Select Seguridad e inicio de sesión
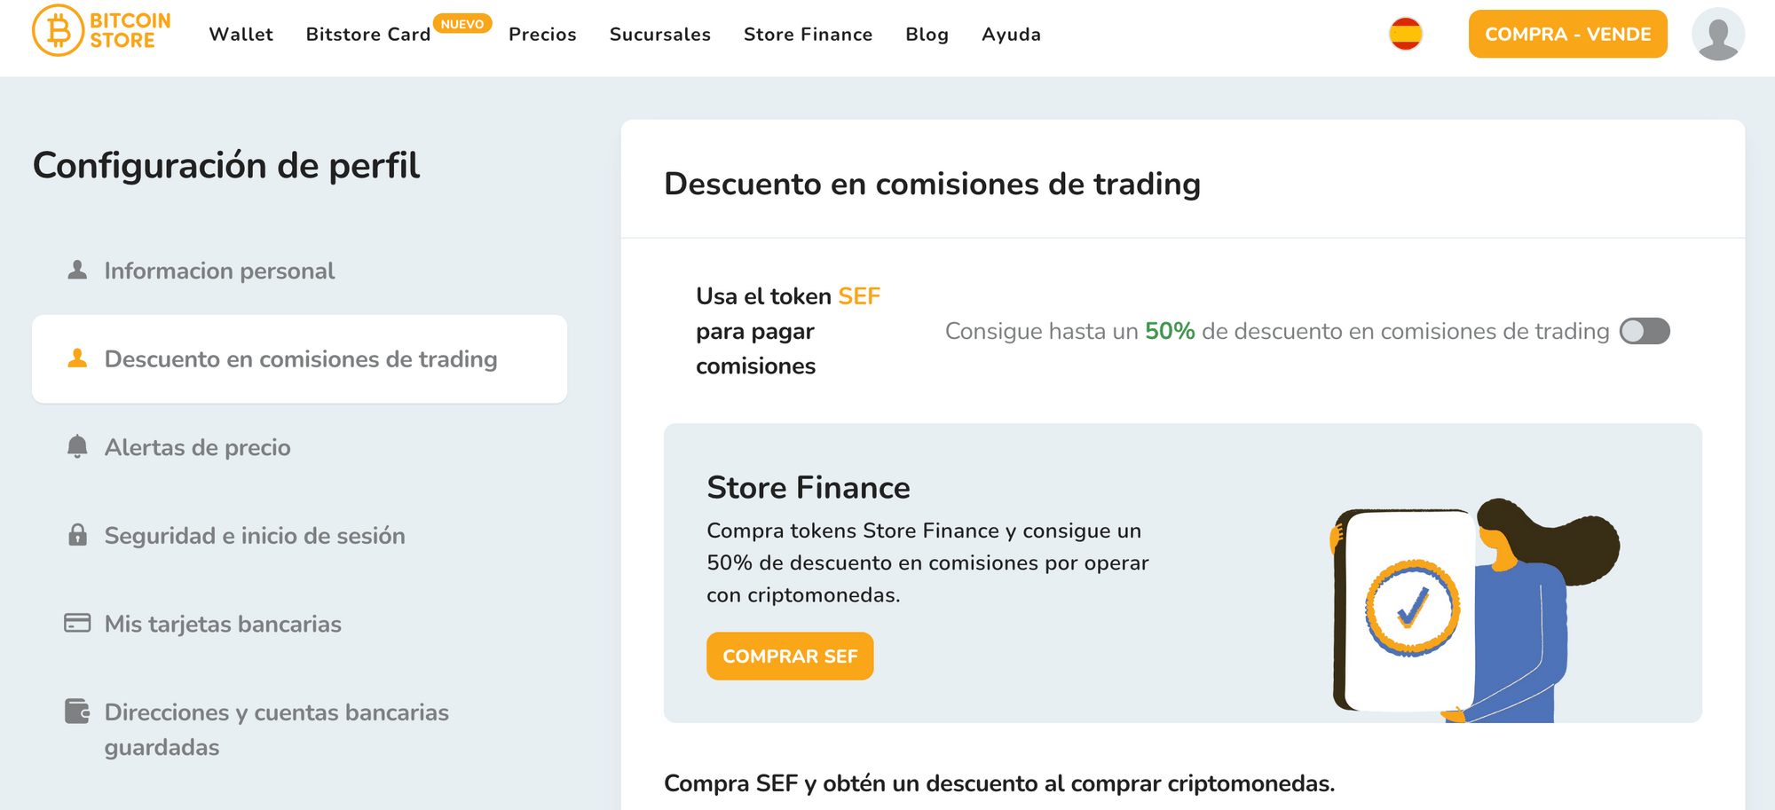 coord(255,536)
